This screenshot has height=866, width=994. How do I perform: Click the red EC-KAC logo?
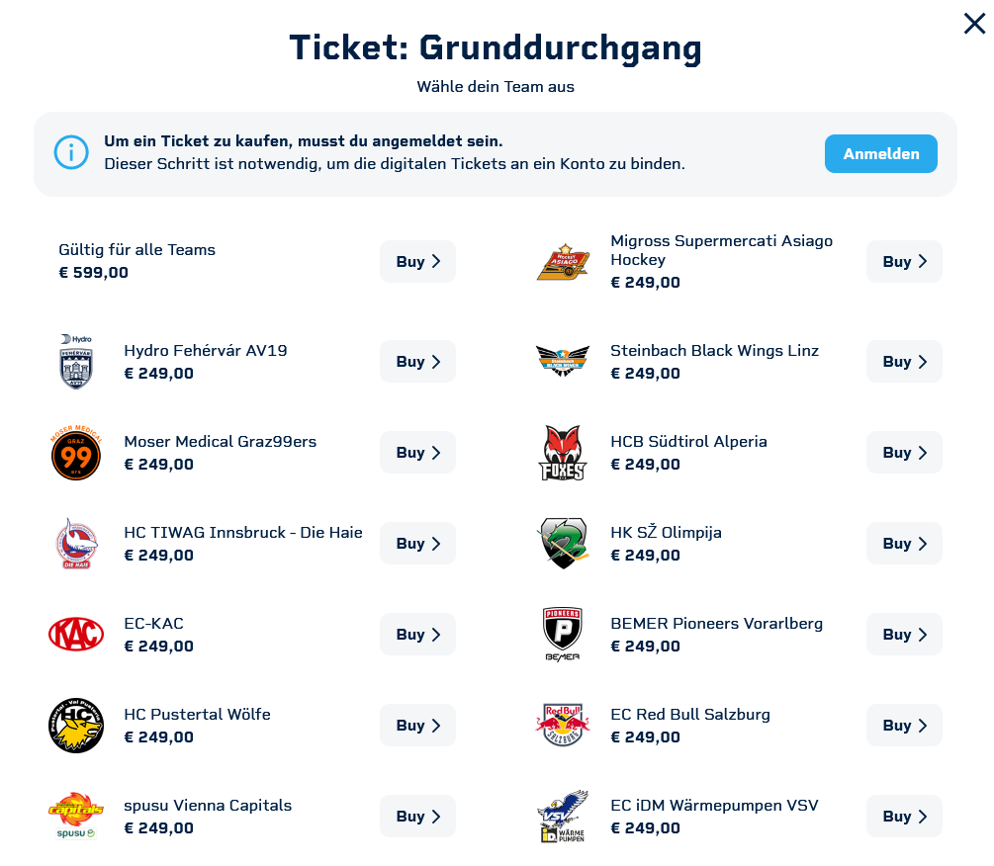pos(76,635)
